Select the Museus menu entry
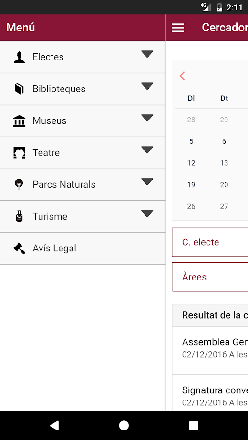 click(83, 121)
